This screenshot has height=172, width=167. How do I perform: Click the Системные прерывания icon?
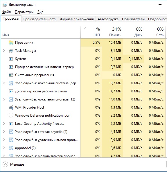pyautogui.click(x=11, y=75)
